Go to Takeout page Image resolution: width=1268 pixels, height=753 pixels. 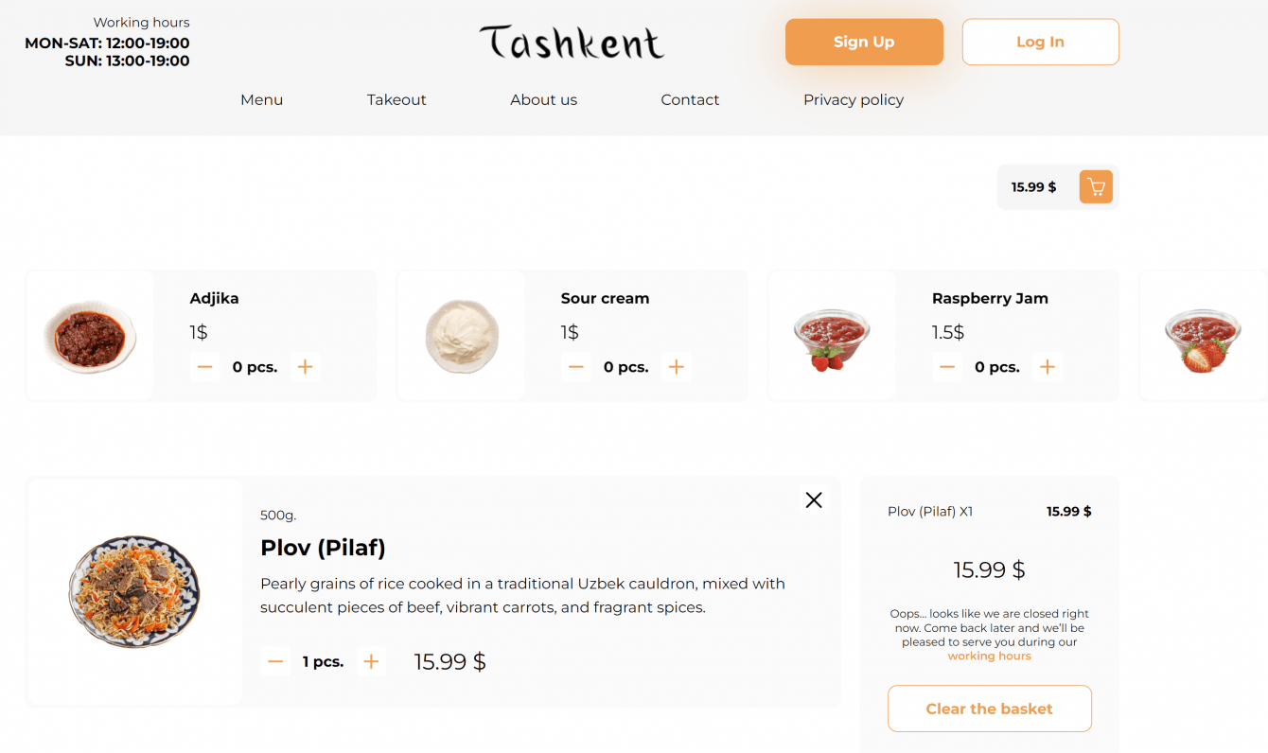(x=396, y=99)
